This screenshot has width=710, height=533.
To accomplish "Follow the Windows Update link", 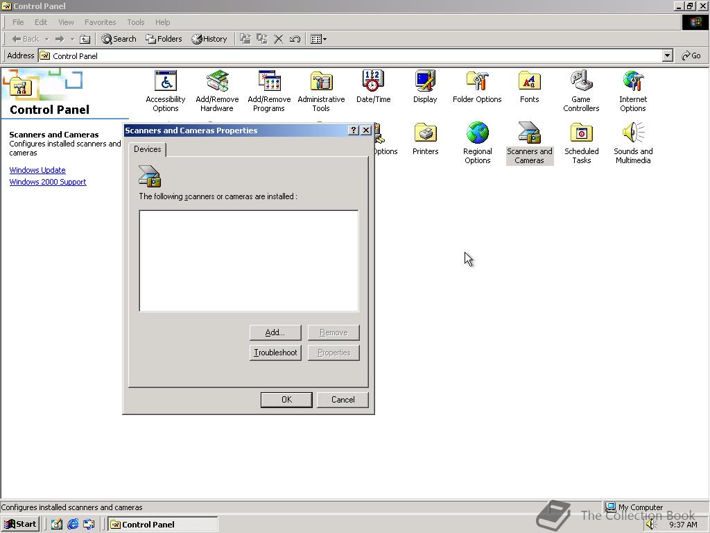I will click(37, 170).
